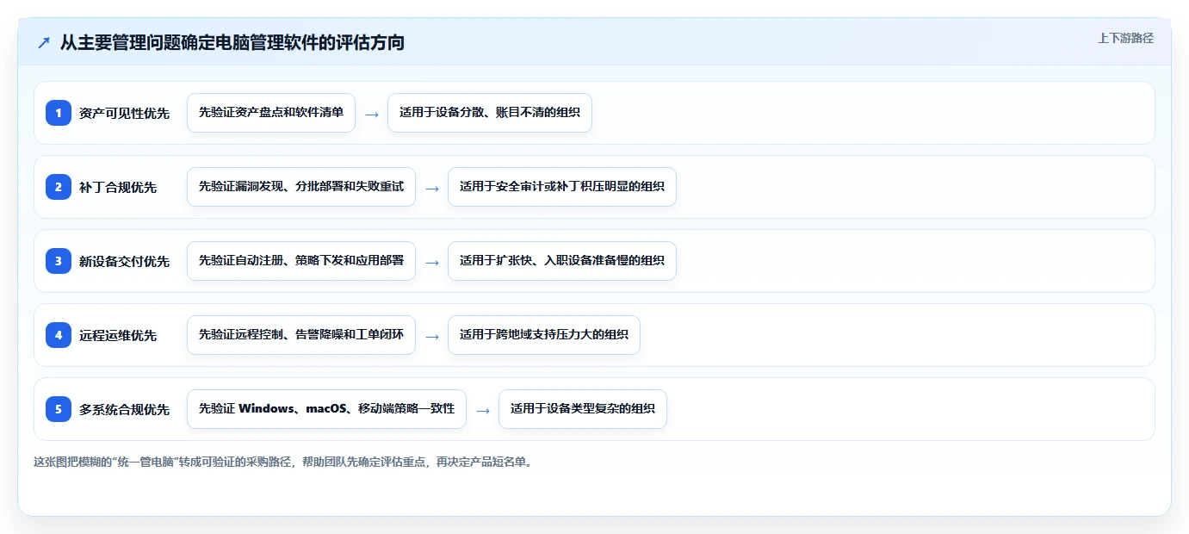Click the 先验证远程控制、告警降噪和工单闭环 box

pyautogui.click(x=301, y=335)
